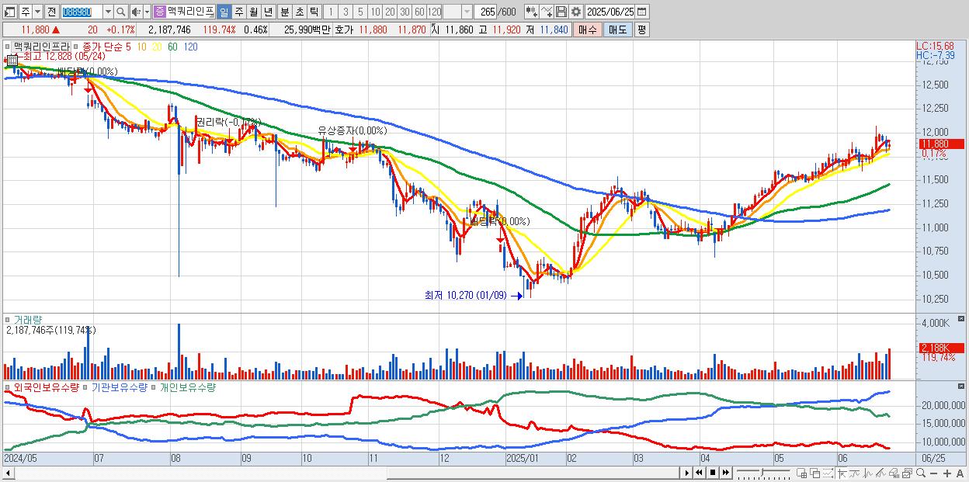969x482 pixels.
Task: Expand the 주 type dropdown arrow
Action: (37, 12)
